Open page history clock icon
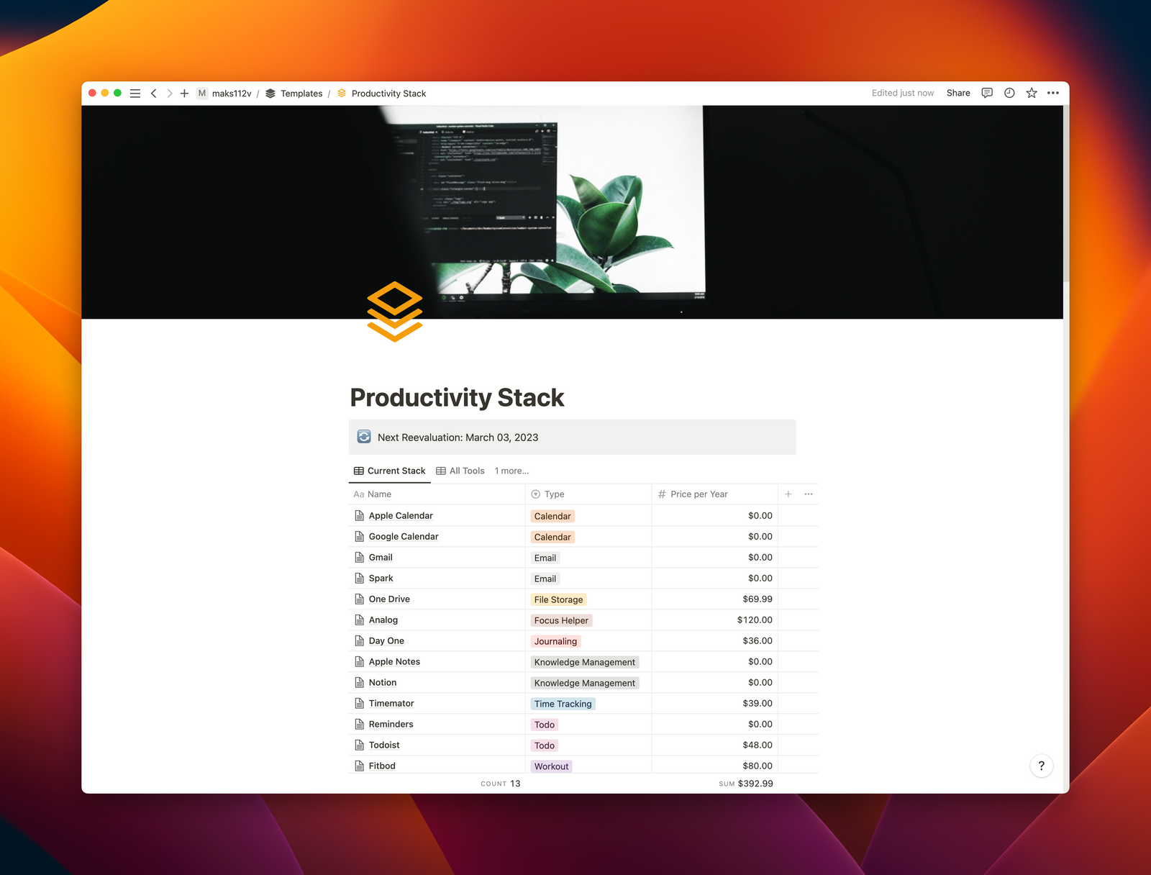The height and width of the screenshot is (875, 1151). (x=1009, y=93)
